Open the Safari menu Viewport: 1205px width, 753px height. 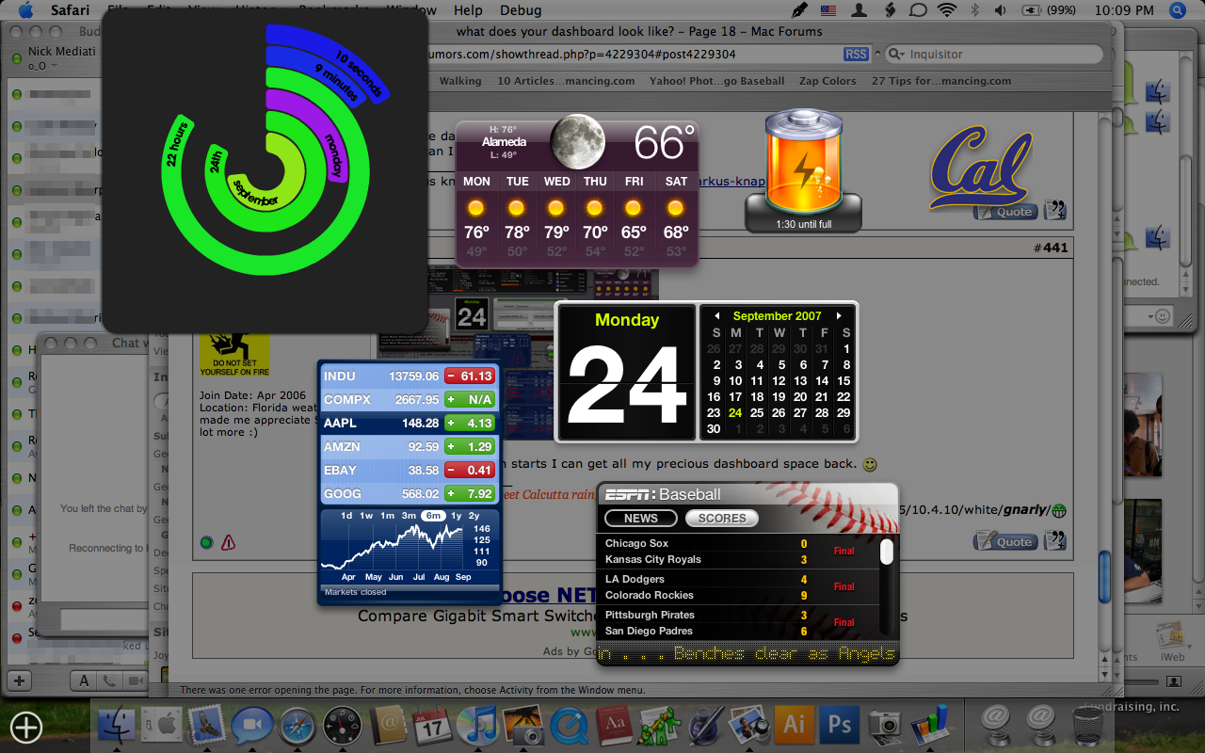pyautogui.click(x=70, y=10)
